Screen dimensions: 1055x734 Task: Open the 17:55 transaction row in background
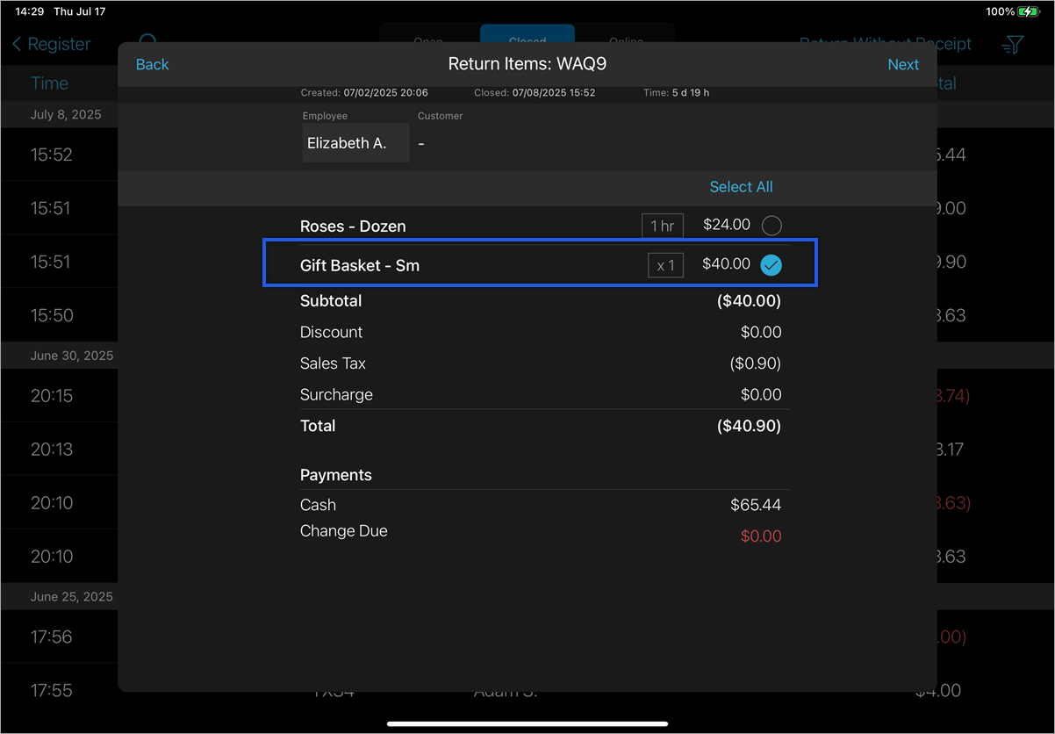click(59, 690)
